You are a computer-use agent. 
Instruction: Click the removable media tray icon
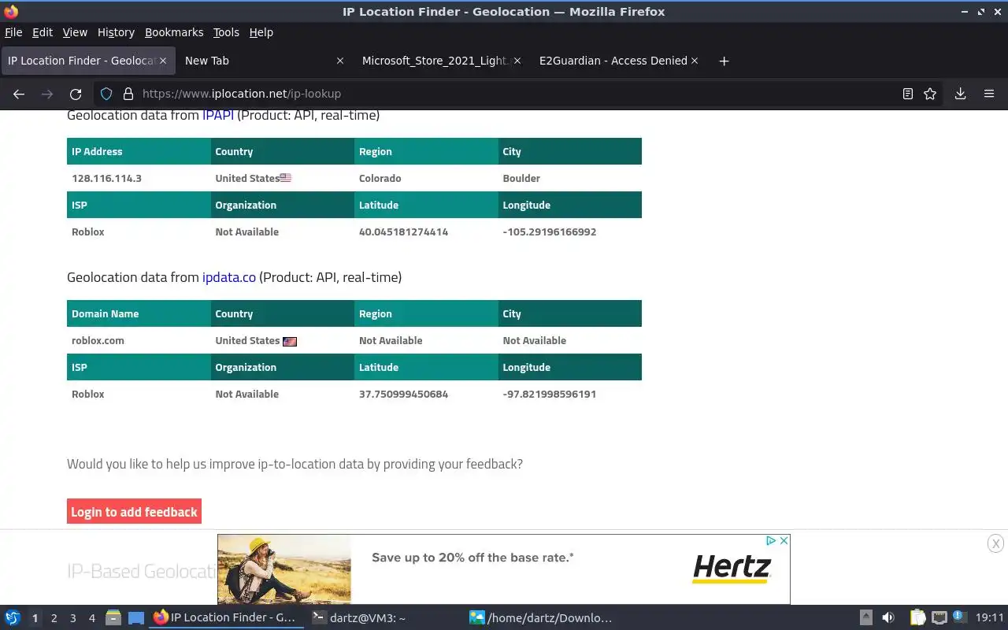(865, 618)
